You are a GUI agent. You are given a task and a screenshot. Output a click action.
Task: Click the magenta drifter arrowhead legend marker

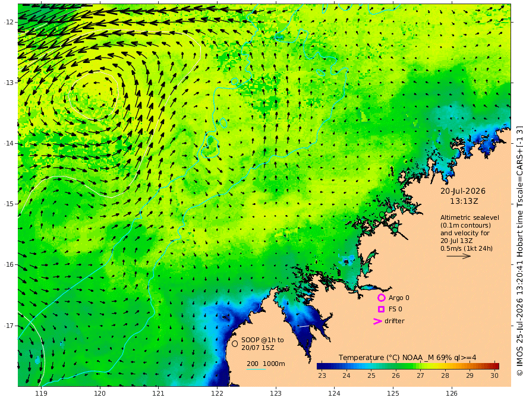tap(377, 321)
